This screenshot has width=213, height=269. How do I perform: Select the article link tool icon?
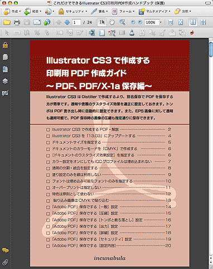click(27, 33)
